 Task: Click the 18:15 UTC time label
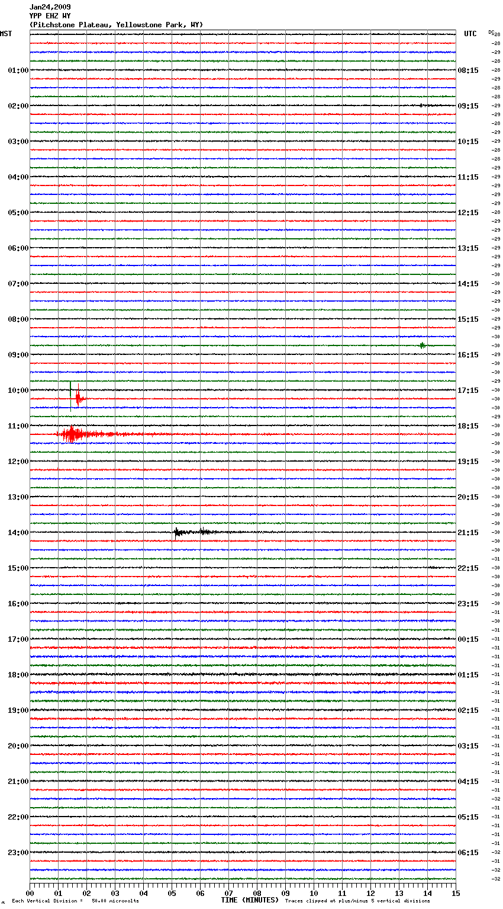point(468,426)
